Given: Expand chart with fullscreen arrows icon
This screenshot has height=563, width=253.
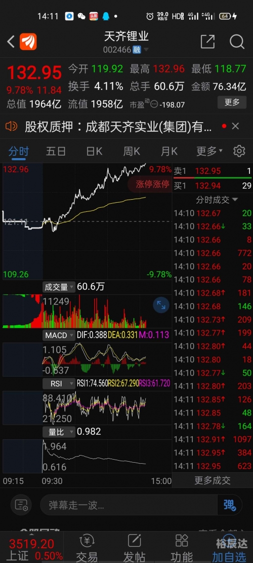Looking at the screenshot, I should (161, 305).
